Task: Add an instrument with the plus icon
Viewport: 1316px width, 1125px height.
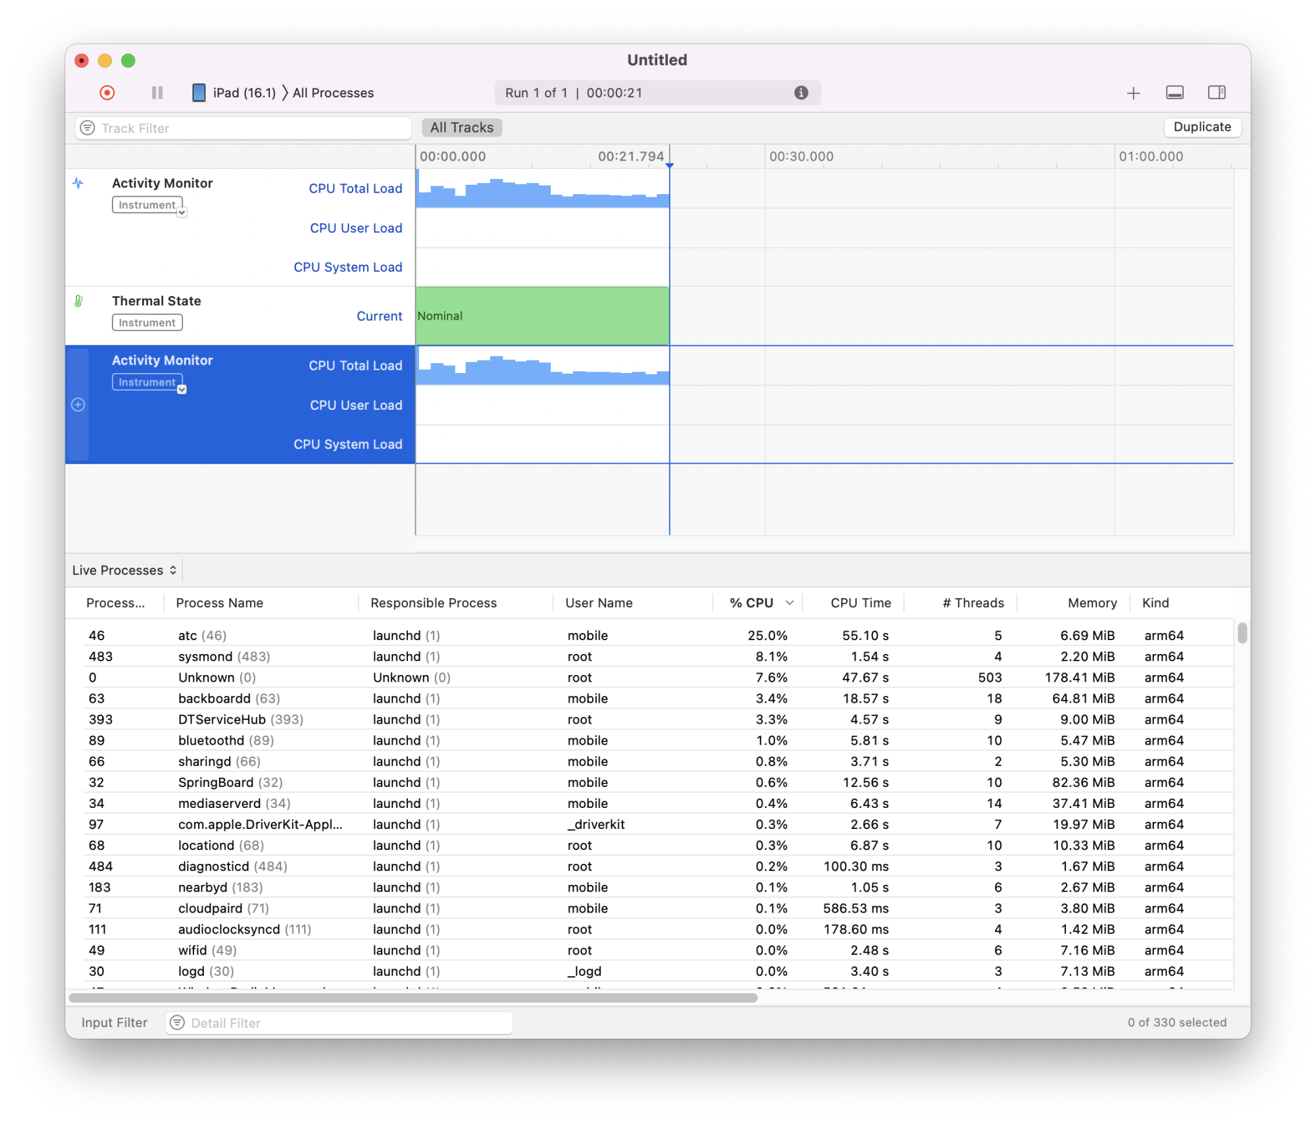Action: coord(1133,93)
